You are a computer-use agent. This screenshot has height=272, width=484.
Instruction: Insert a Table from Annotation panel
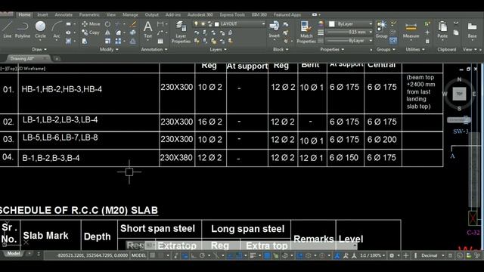(x=160, y=41)
